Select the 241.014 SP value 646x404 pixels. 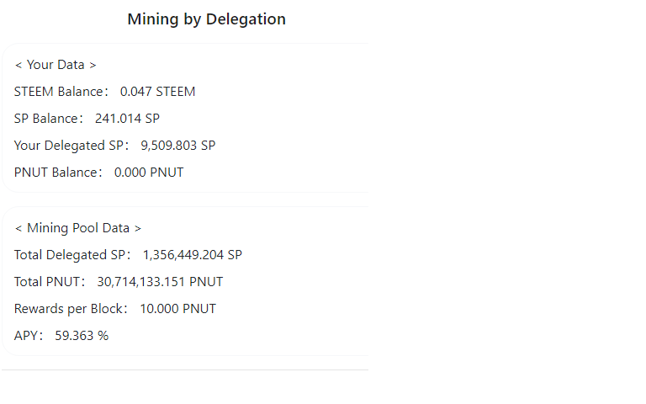(127, 119)
